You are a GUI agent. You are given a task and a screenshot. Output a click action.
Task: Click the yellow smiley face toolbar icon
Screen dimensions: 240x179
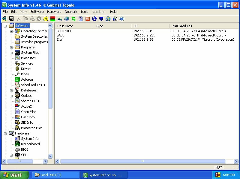coord(46,19)
